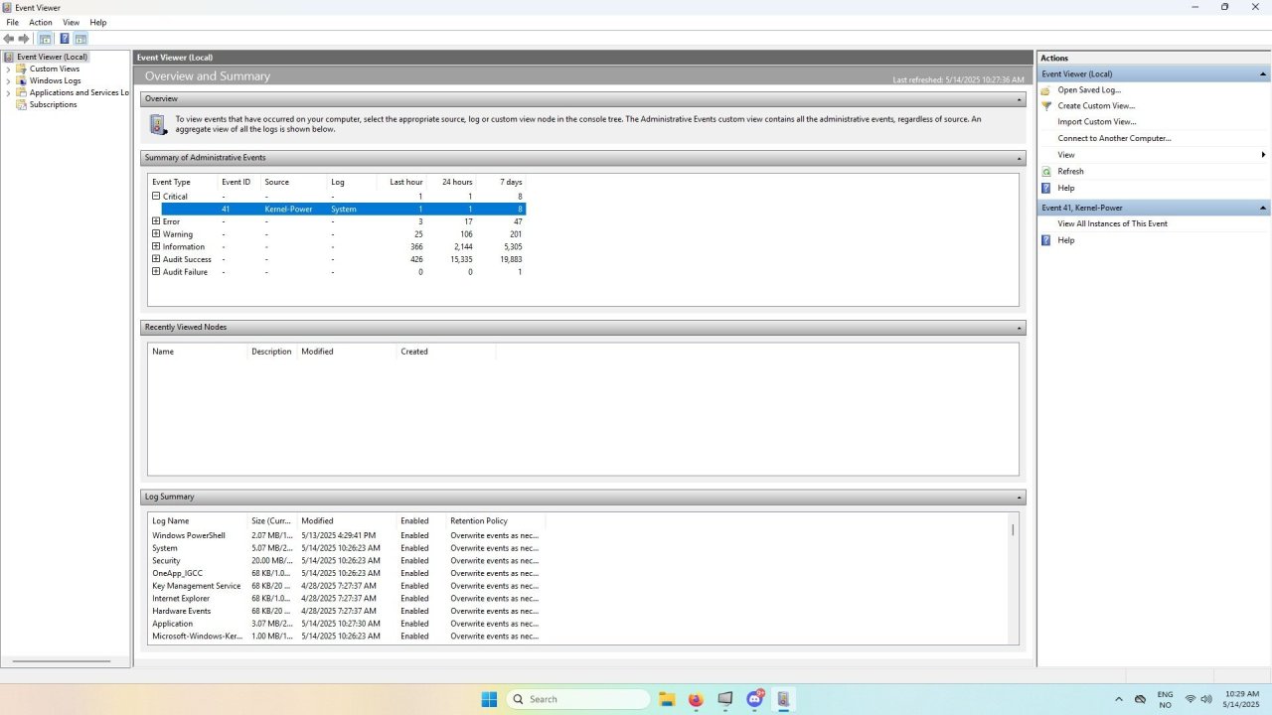Click Help under the Event 41 section
This screenshot has height=715, width=1272.
1065,239
